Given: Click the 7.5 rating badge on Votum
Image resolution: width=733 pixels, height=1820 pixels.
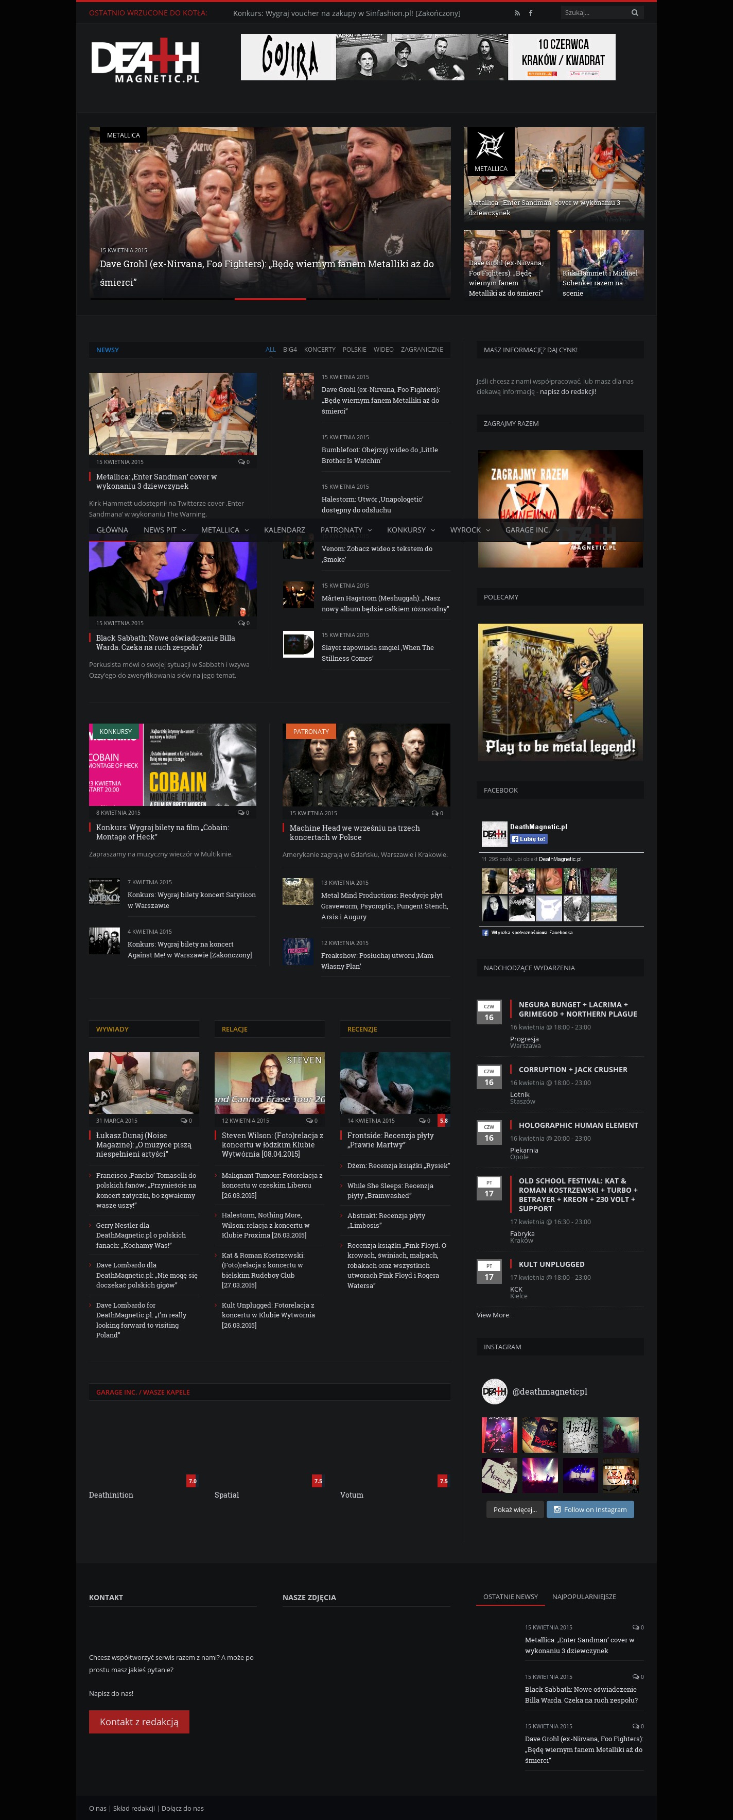Looking at the screenshot, I should (444, 1481).
